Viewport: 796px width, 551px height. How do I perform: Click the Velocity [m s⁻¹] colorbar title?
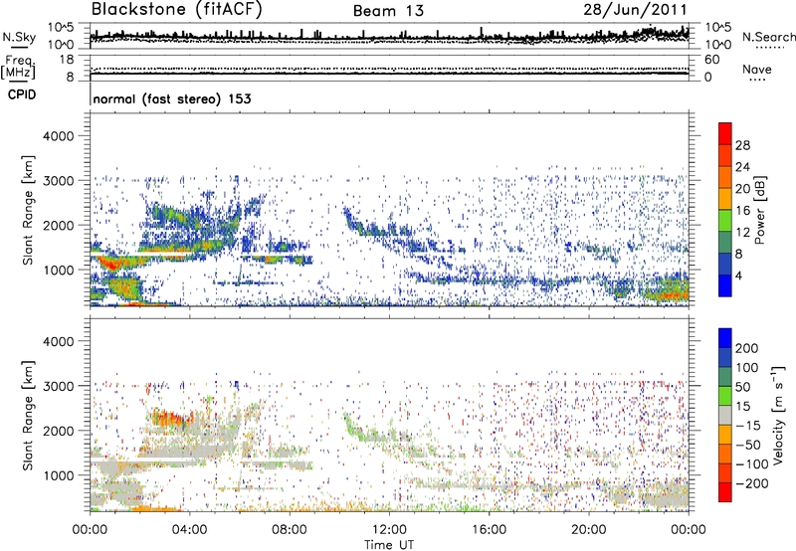pos(778,415)
